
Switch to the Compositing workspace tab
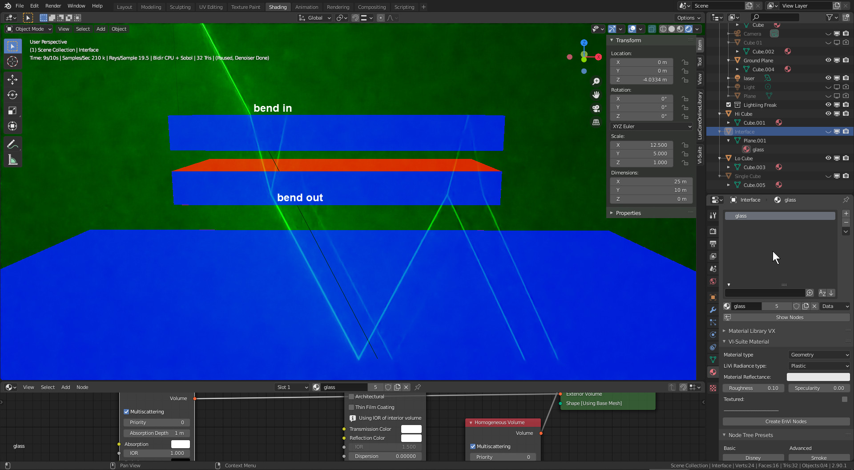371,7
